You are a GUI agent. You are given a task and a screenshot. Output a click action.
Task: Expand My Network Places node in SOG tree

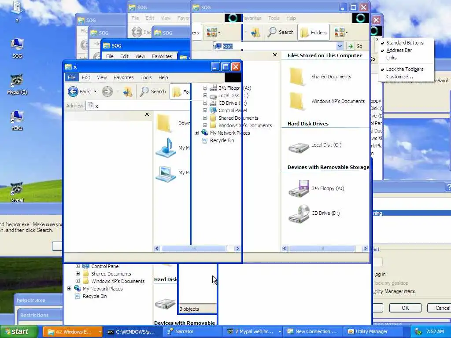(196, 133)
